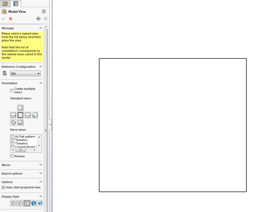Cancel Model View with red X

tap(11, 19)
